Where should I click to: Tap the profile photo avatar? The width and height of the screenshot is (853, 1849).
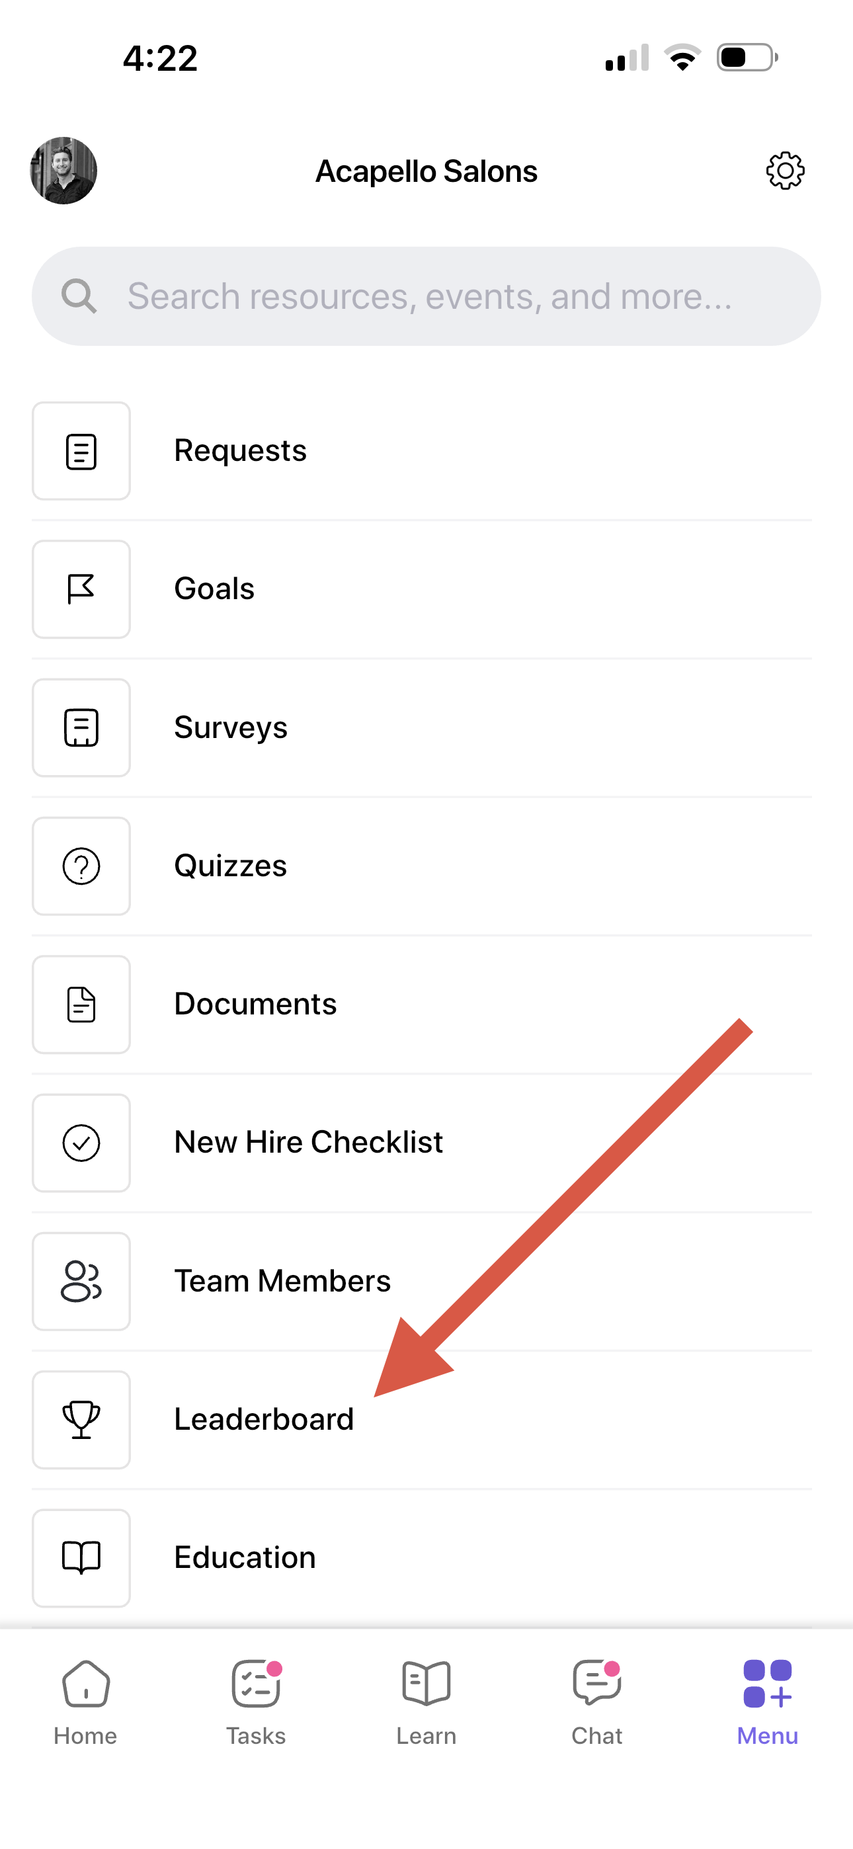[63, 171]
